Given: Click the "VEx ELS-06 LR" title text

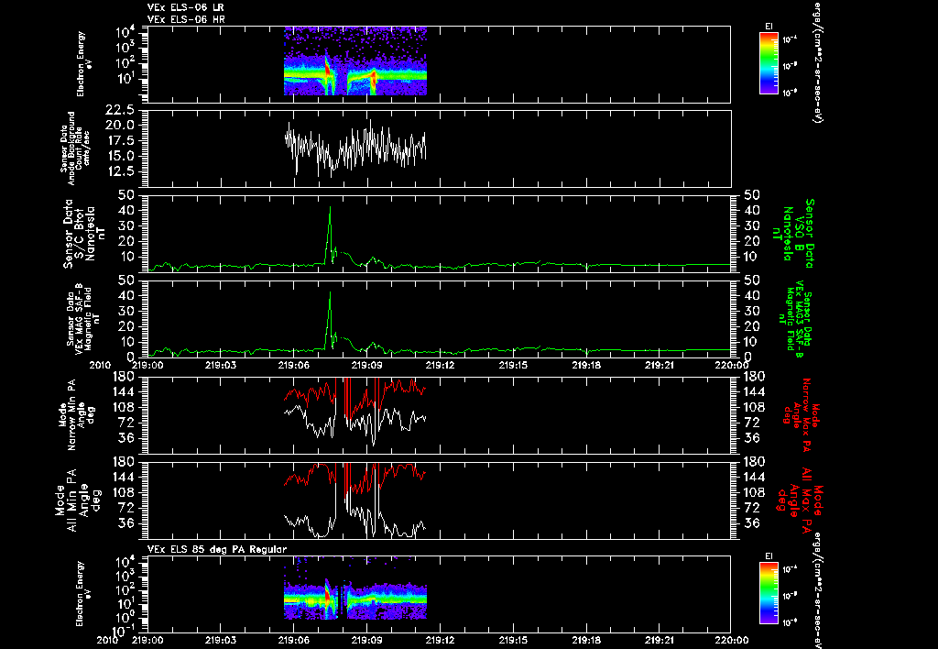Looking at the screenshot, I should click(x=185, y=7).
